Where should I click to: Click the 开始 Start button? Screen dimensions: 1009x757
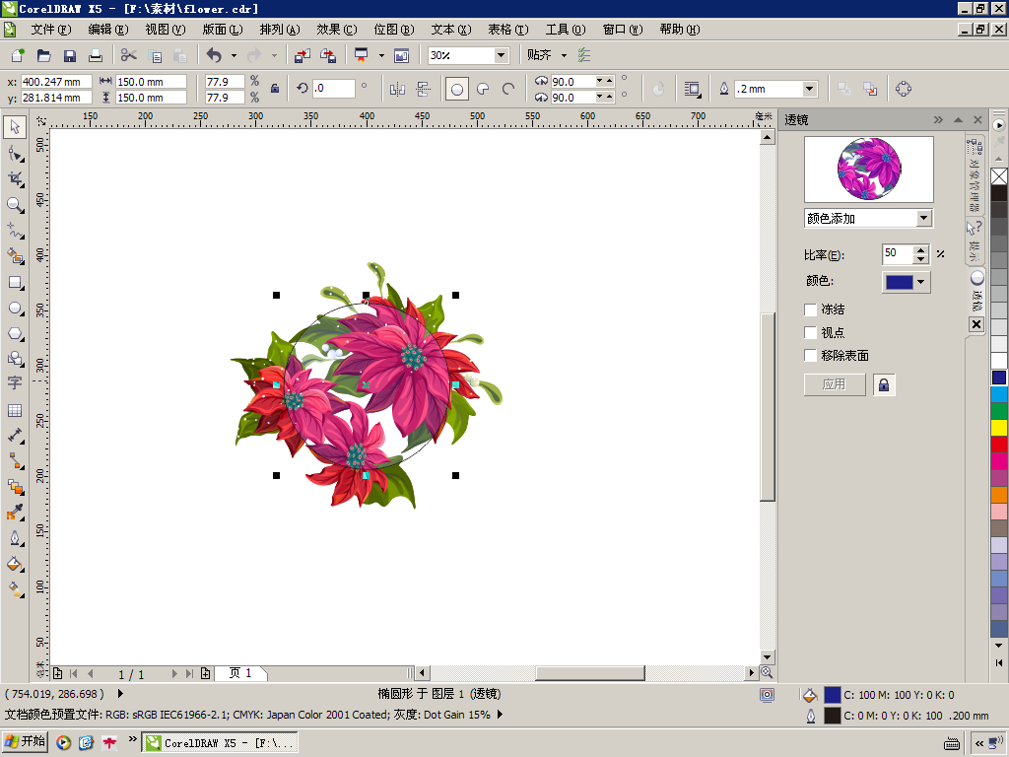click(x=26, y=742)
